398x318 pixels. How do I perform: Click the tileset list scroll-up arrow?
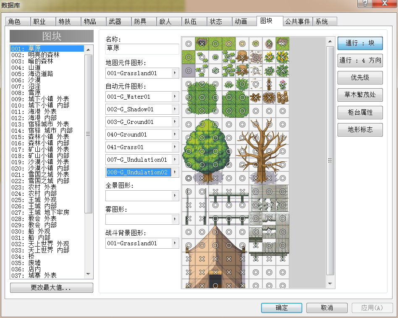[x=88, y=50]
